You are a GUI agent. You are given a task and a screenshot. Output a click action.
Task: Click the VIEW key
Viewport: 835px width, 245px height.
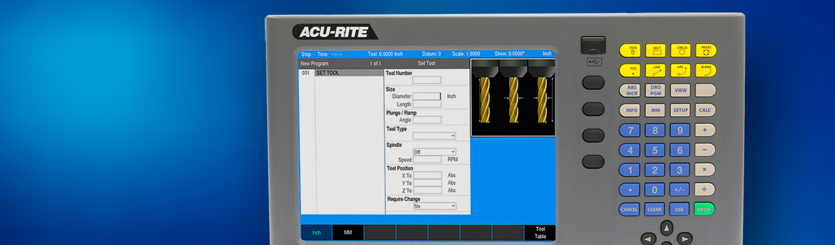point(680,91)
